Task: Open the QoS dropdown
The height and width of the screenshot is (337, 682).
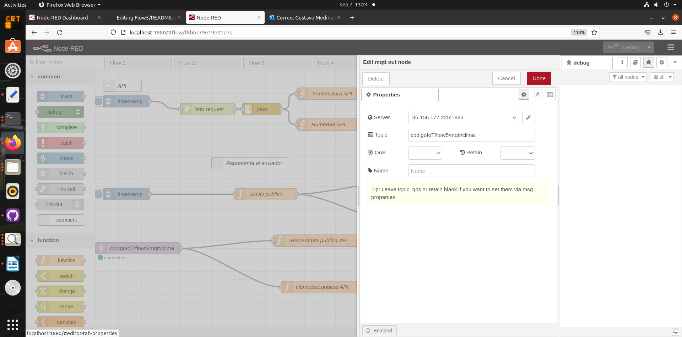Action: (x=425, y=153)
